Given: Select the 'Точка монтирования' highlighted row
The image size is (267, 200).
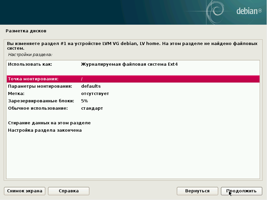Looking at the screenshot, I should 33,79.
